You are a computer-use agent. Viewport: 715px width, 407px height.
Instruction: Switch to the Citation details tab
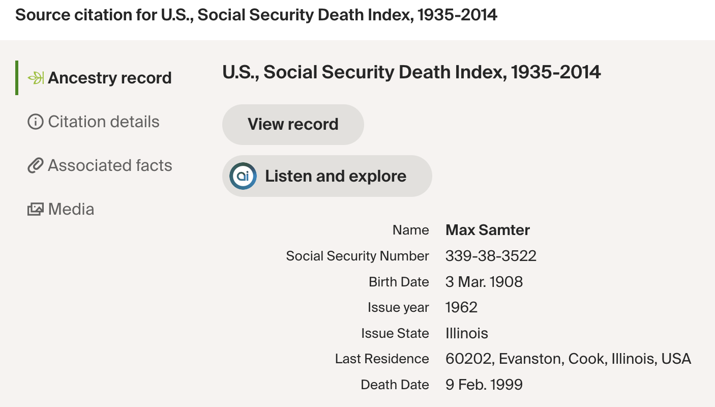[103, 122]
